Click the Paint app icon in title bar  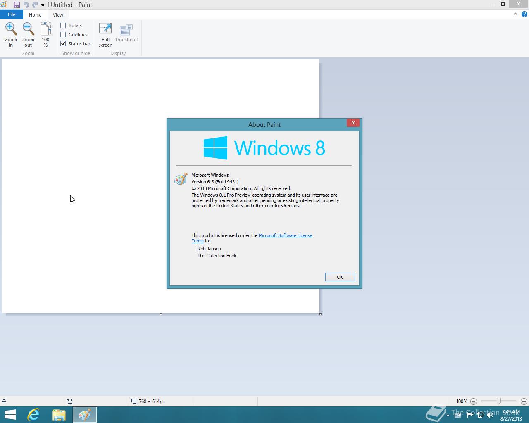pos(3,5)
